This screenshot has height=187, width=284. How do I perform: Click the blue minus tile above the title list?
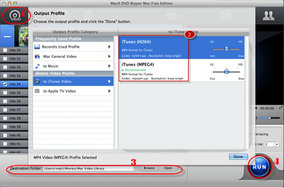(7, 36)
